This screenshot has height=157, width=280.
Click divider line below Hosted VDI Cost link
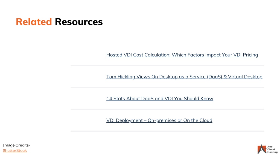pyautogui.click(x=167, y=66)
